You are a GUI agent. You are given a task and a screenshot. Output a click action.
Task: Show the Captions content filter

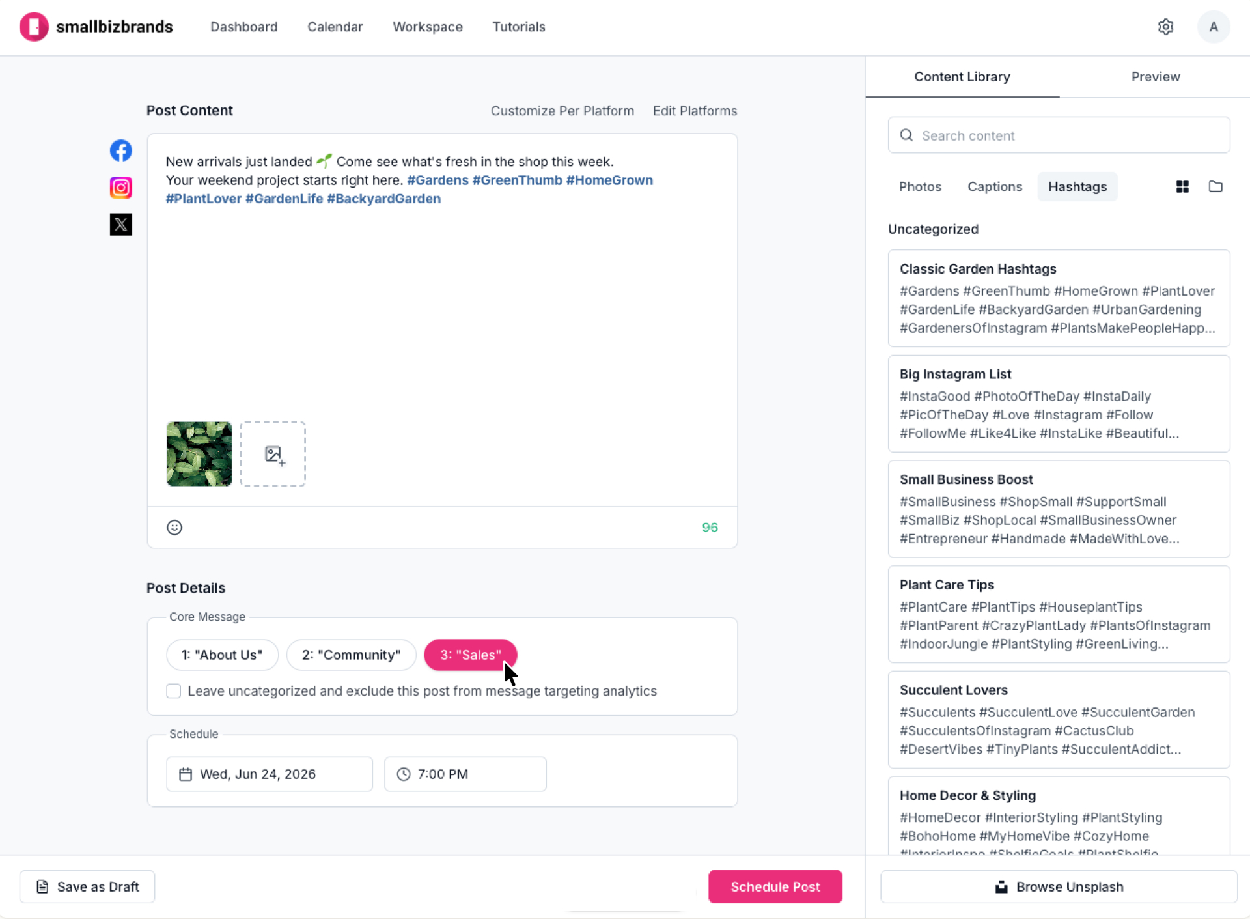pos(994,187)
